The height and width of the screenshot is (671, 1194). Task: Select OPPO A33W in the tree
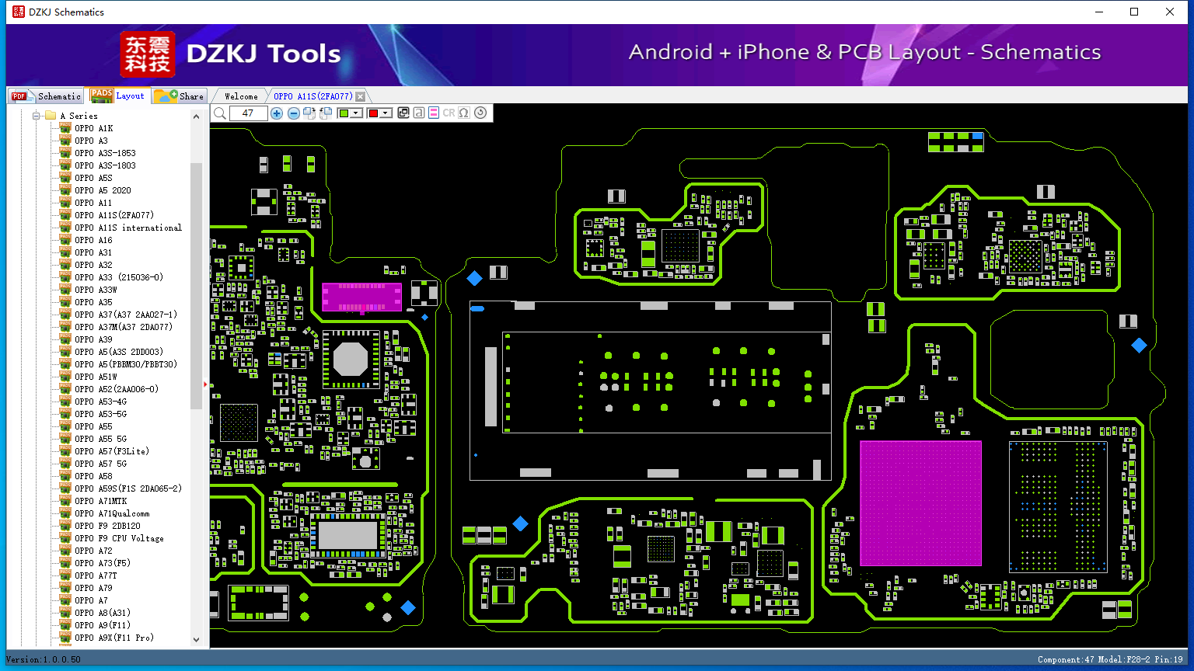(x=96, y=290)
